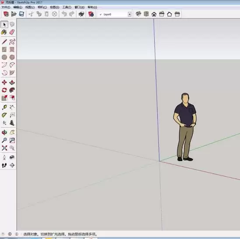The height and width of the screenshot is (239, 240).
Task: Activate the Freehand drawing tool
Action: pyautogui.click(x=12, y=42)
